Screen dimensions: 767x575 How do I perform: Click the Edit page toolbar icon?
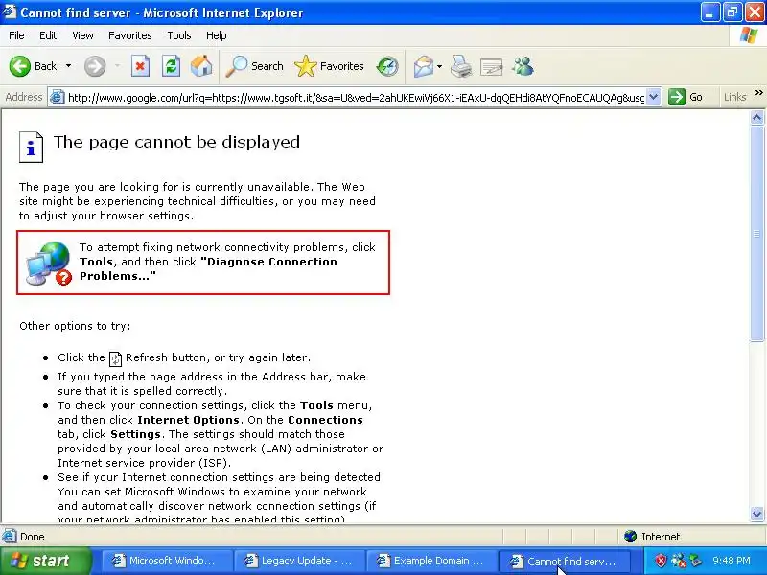coord(492,66)
